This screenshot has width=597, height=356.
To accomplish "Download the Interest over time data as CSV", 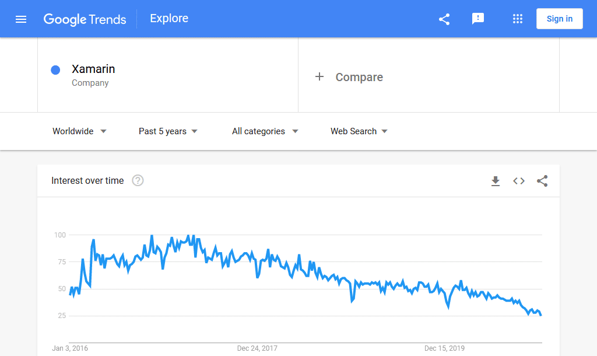I will pos(496,181).
